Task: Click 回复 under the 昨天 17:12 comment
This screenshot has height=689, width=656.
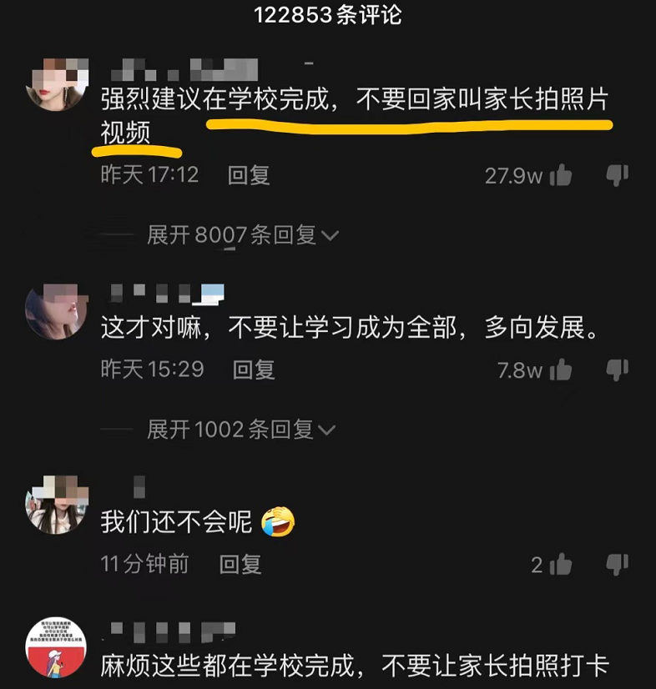Action: pyautogui.click(x=249, y=175)
